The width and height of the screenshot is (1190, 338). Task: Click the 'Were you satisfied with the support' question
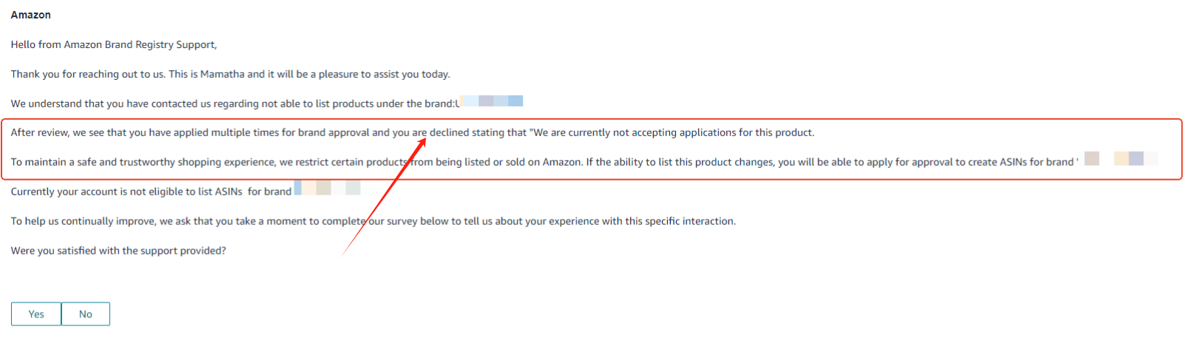tap(118, 251)
